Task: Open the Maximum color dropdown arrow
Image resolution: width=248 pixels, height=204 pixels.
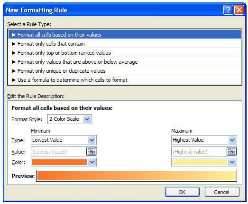Action: [232, 162]
